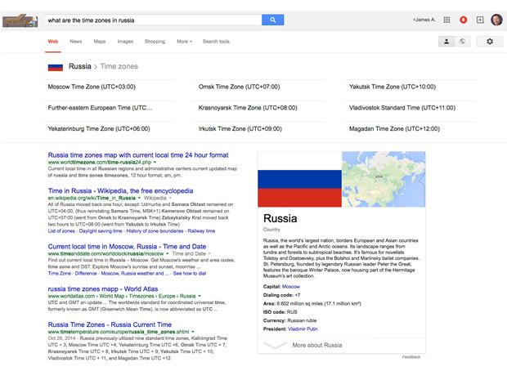507x380 pixels.
Task: Expand worldatlas.com URL dropdown arrow
Action: [x=200, y=297]
